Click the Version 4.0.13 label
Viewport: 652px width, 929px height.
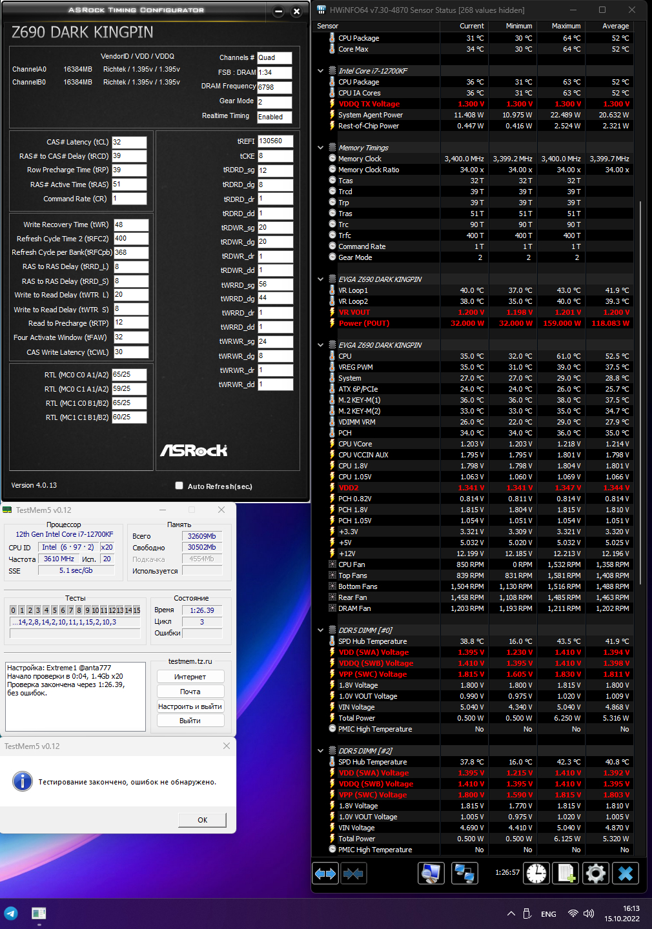click(34, 485)
